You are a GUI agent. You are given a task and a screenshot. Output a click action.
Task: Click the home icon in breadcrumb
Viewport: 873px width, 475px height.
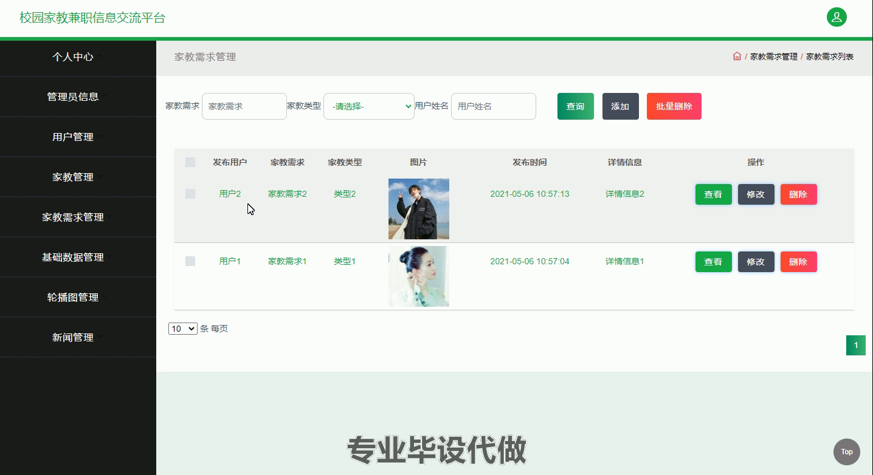point(737,56)
